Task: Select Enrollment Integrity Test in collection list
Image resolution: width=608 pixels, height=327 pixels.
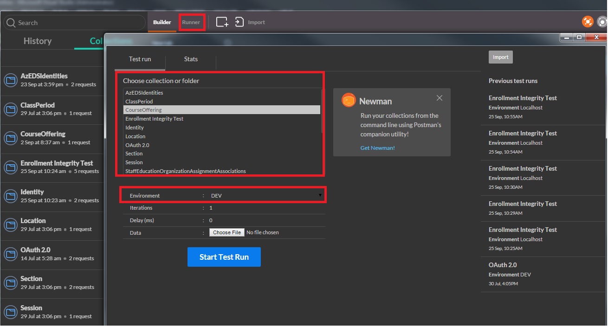Action: [222, 119]
